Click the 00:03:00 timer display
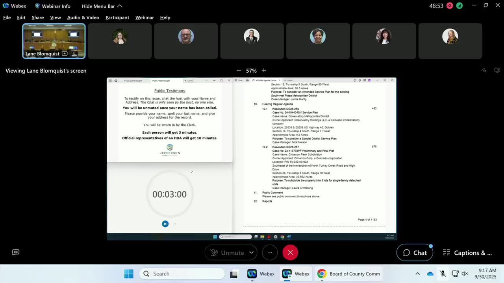 (x=169, y=194)
